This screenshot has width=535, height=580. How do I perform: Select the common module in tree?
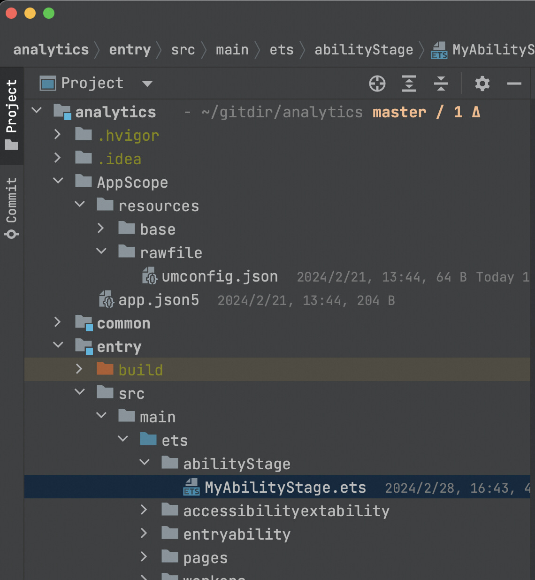point(123,323)
